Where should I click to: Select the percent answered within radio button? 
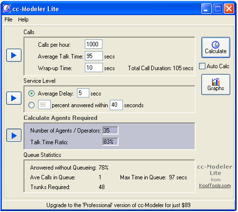(x=31, y=105)
